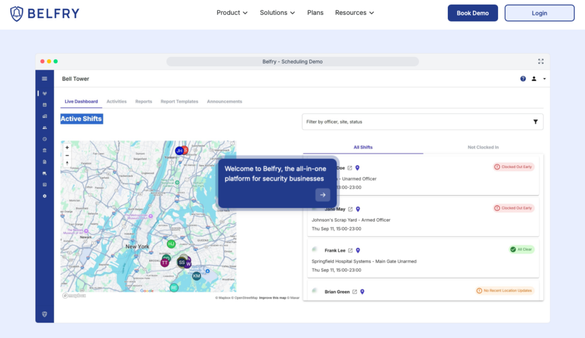Open Frank Lee's external link icon
The image size is (585, 338).
pyautogui.click(x=350, y=251)
